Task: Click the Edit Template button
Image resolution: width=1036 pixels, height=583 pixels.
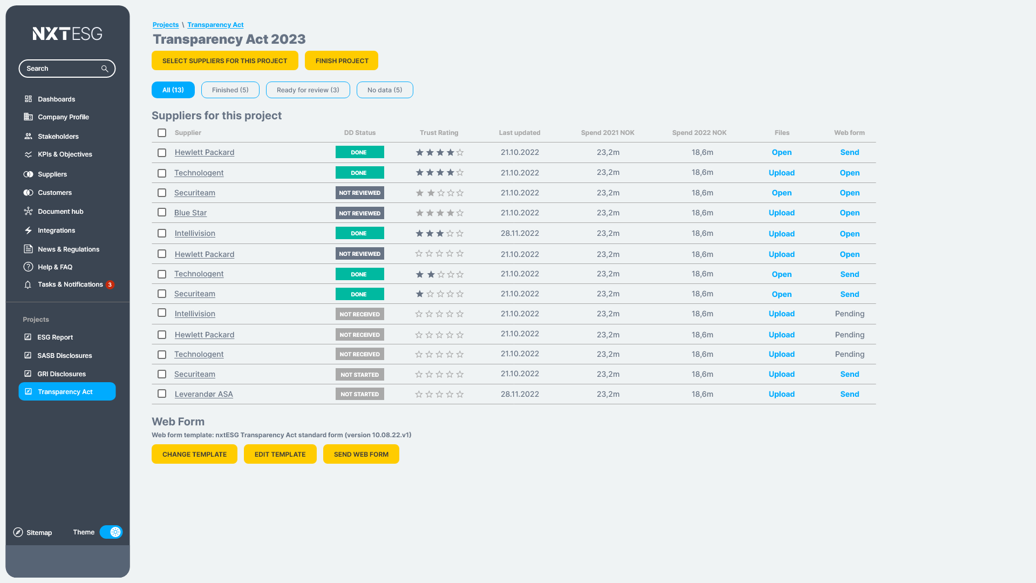Action: coord(280,454)
